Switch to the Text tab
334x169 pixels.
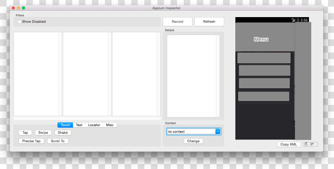[x=79, y=125]
